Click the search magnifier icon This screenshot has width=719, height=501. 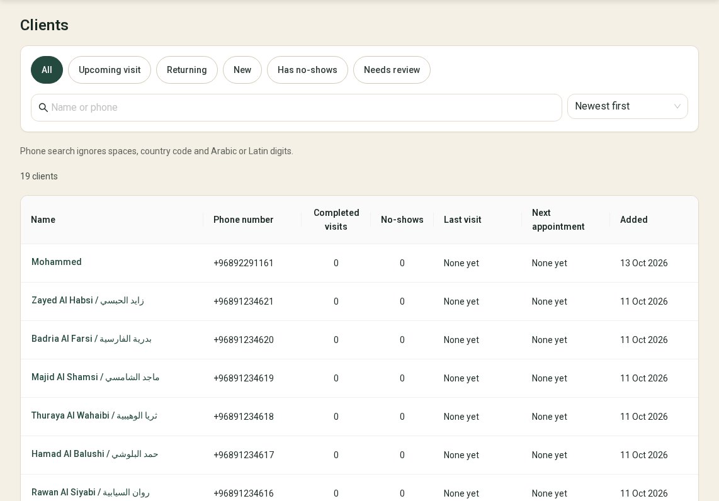[43, 108]
